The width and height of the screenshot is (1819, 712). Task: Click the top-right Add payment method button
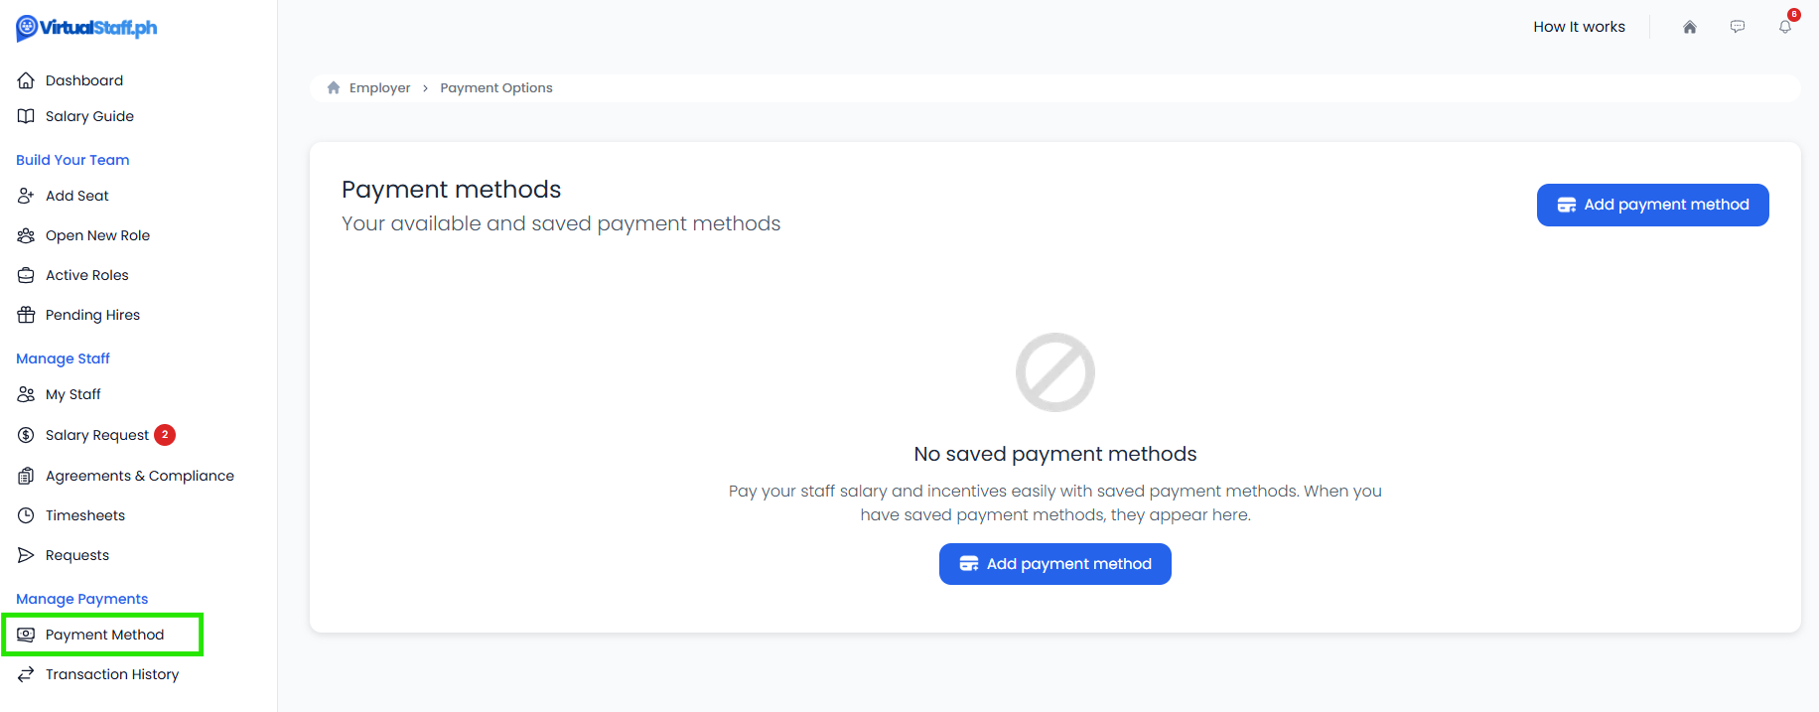[x=1652, y=205]
